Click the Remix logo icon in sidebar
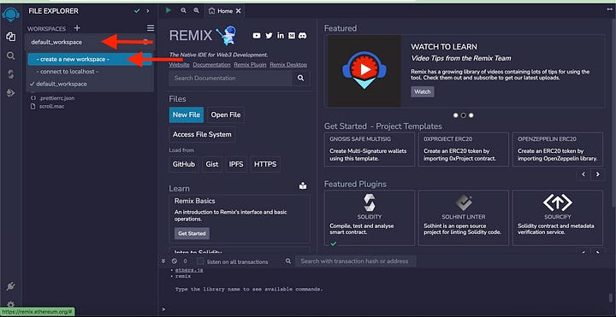 click(x=10, y=15)
